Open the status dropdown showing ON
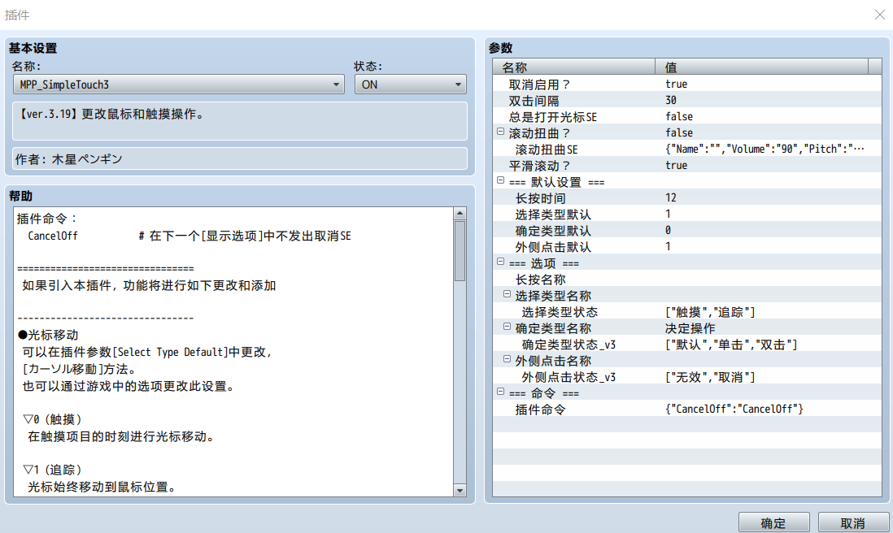 click(x=410, y=84)
